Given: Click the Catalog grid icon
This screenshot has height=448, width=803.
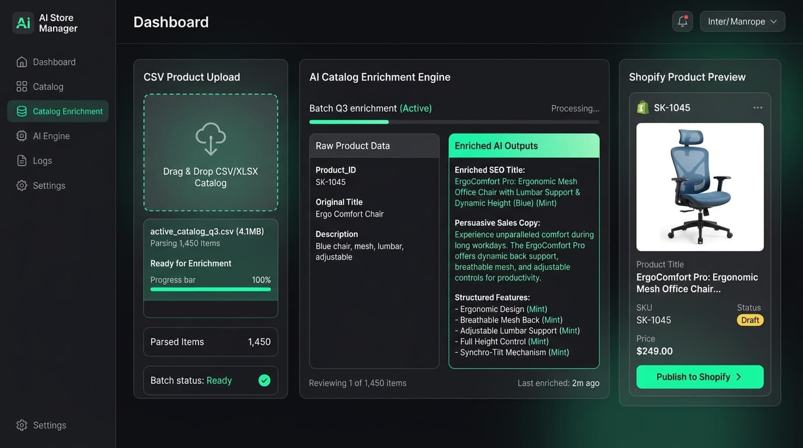Looking at the screenshot, I should [x=22, y=86].
